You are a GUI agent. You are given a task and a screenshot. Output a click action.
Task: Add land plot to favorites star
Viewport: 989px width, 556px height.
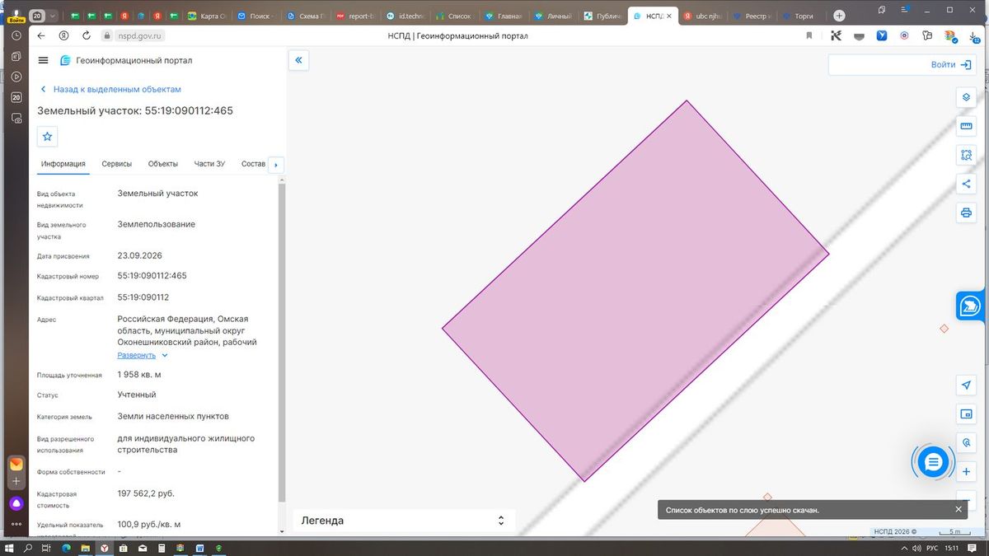[47, 137]
